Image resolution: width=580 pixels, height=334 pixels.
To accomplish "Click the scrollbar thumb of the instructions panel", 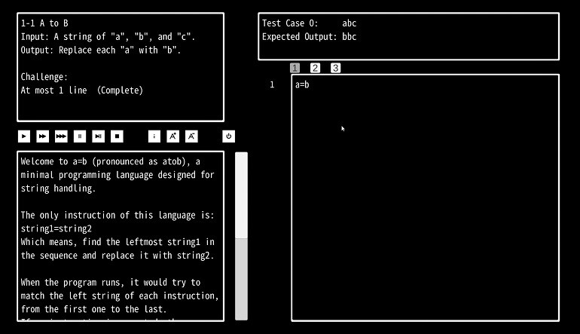I will [241, 195].
